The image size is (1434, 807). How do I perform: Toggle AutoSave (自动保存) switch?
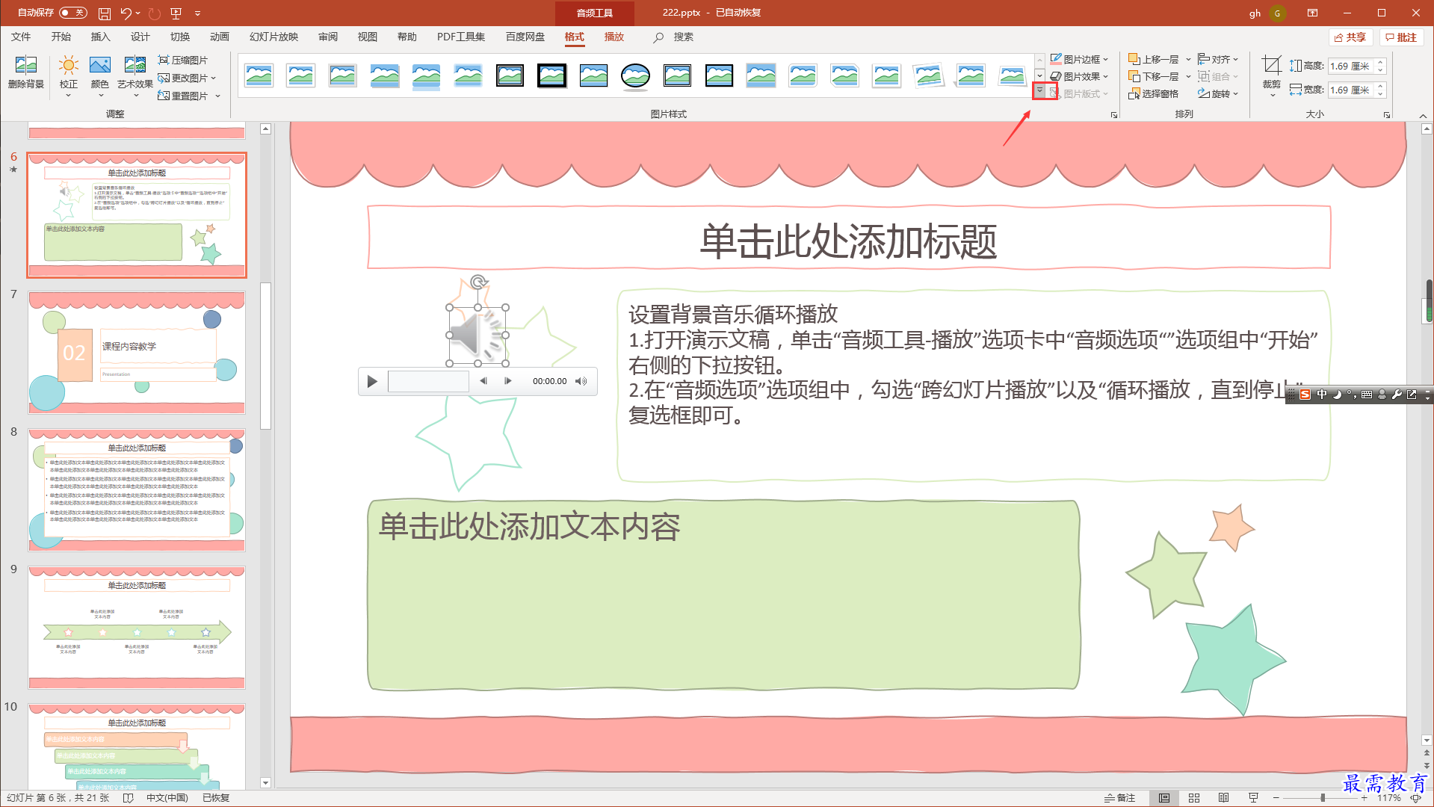point(73,13)
